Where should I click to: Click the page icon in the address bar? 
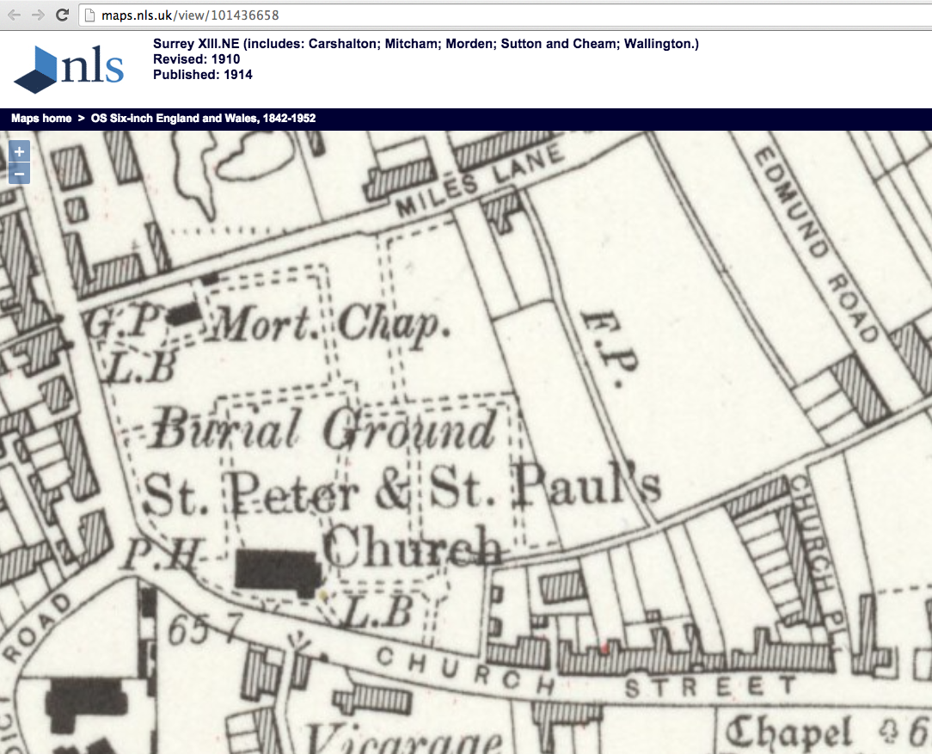[90, 15]
